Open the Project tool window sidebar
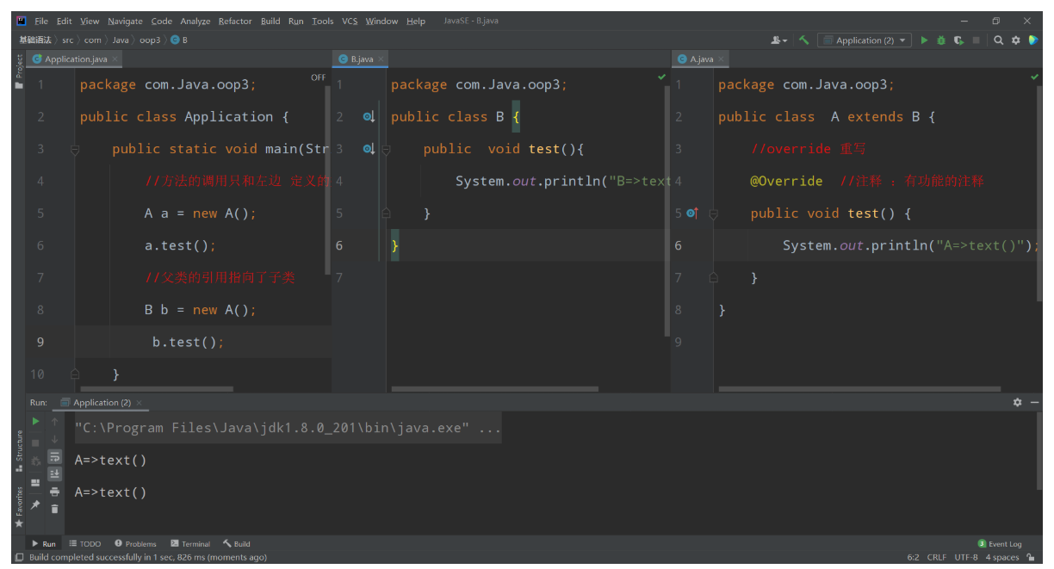The image size is (1054, 569). [x=19, y=72]
